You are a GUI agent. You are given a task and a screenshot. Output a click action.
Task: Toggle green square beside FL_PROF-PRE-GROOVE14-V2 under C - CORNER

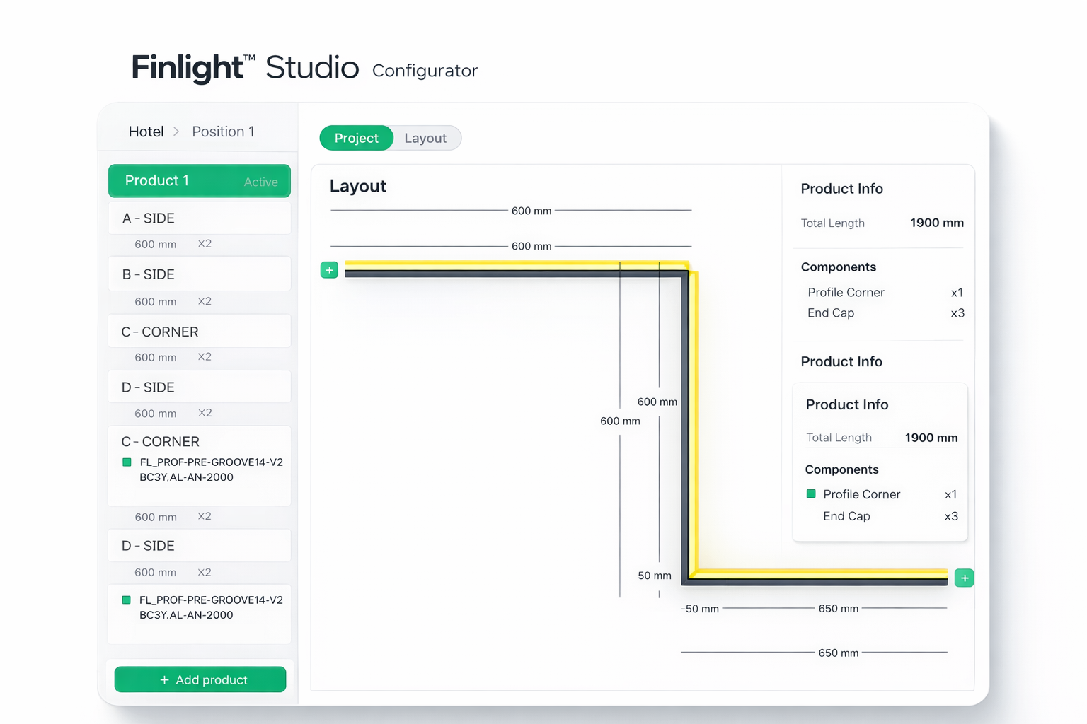(127, 462)
